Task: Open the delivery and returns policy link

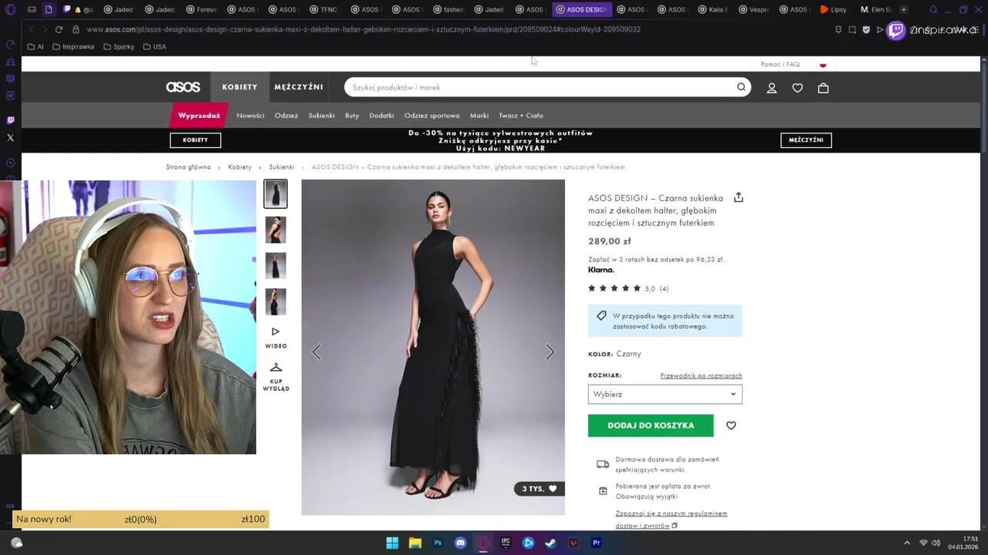Action: tap(671, 520)
